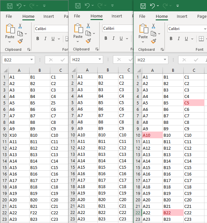Image resolution: width=207 pixels, height=223 pixels.
Task: Toggle Underline in left window
Action: pos(53,38)
